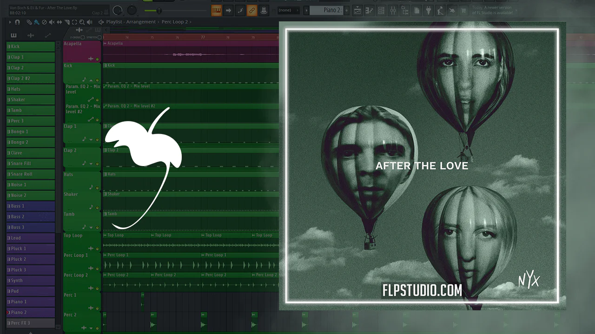This screenshot has height=334, width=595.
Task: Click the arrow button left of Piano 2
Action: tap(306, 10)
